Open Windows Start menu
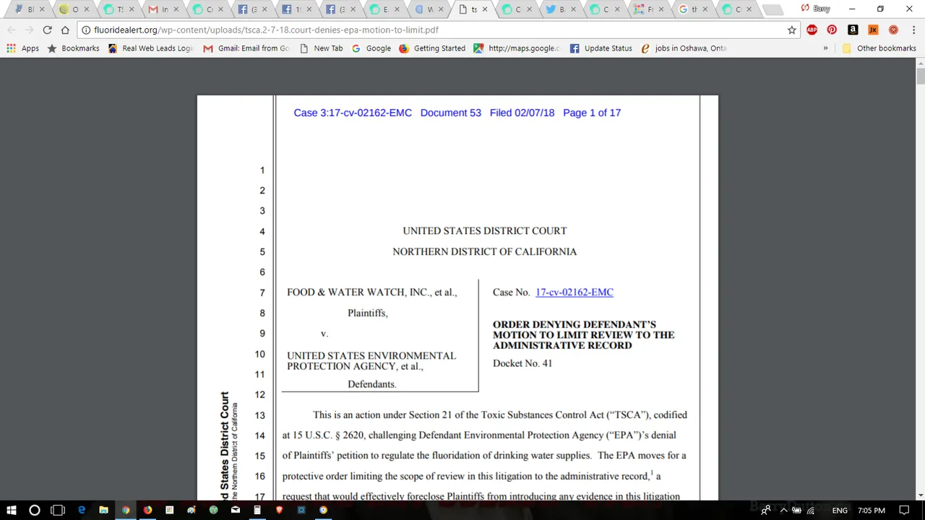925x520 pixels. coord(12,510)
